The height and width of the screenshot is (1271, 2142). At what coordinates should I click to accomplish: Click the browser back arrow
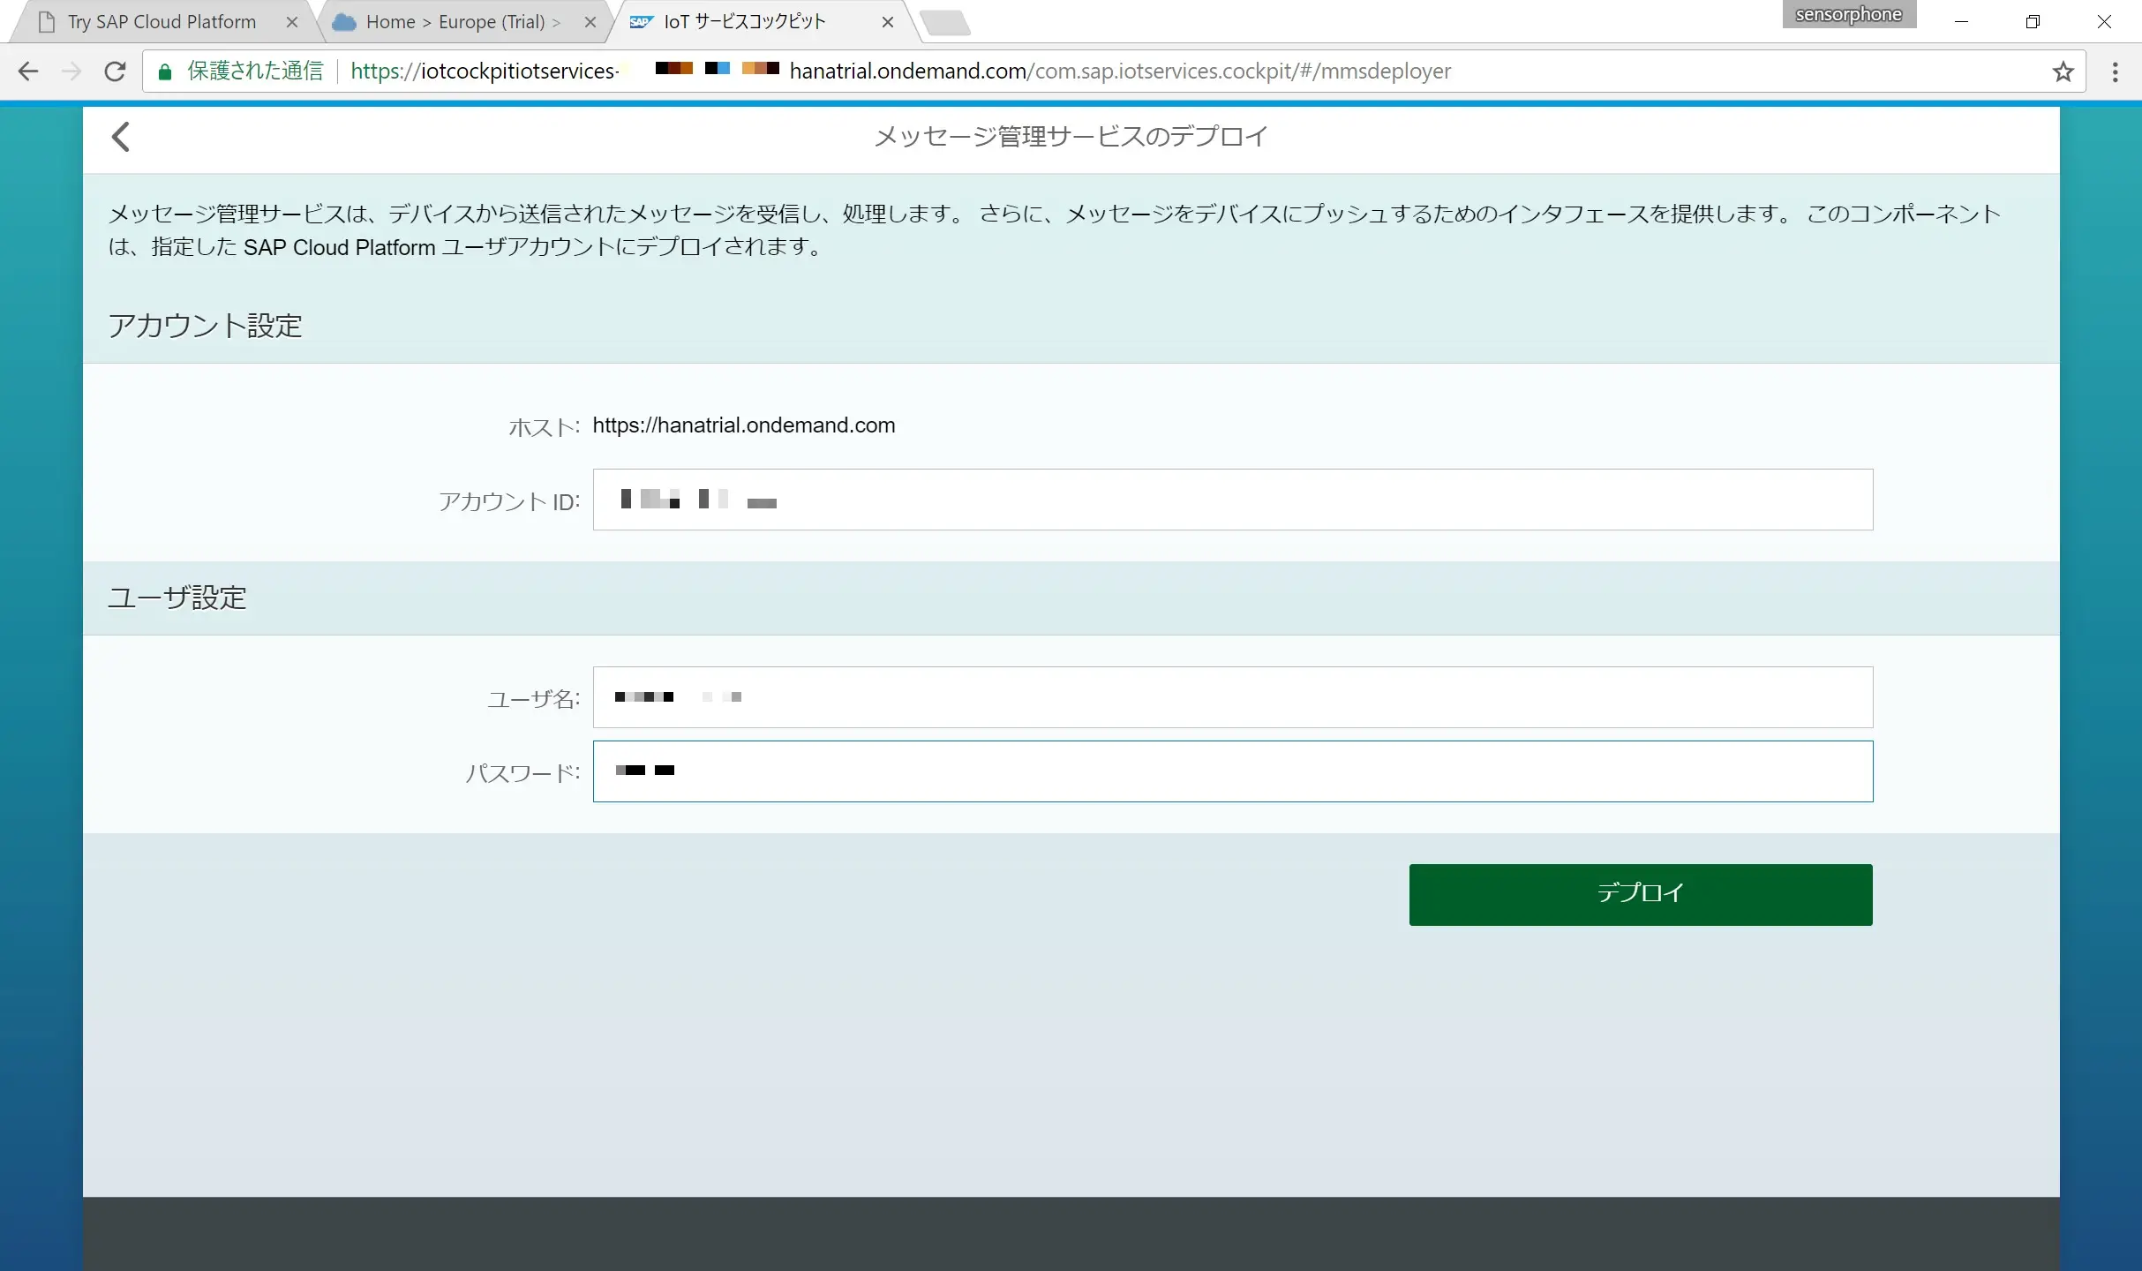(x=28, y=71)
